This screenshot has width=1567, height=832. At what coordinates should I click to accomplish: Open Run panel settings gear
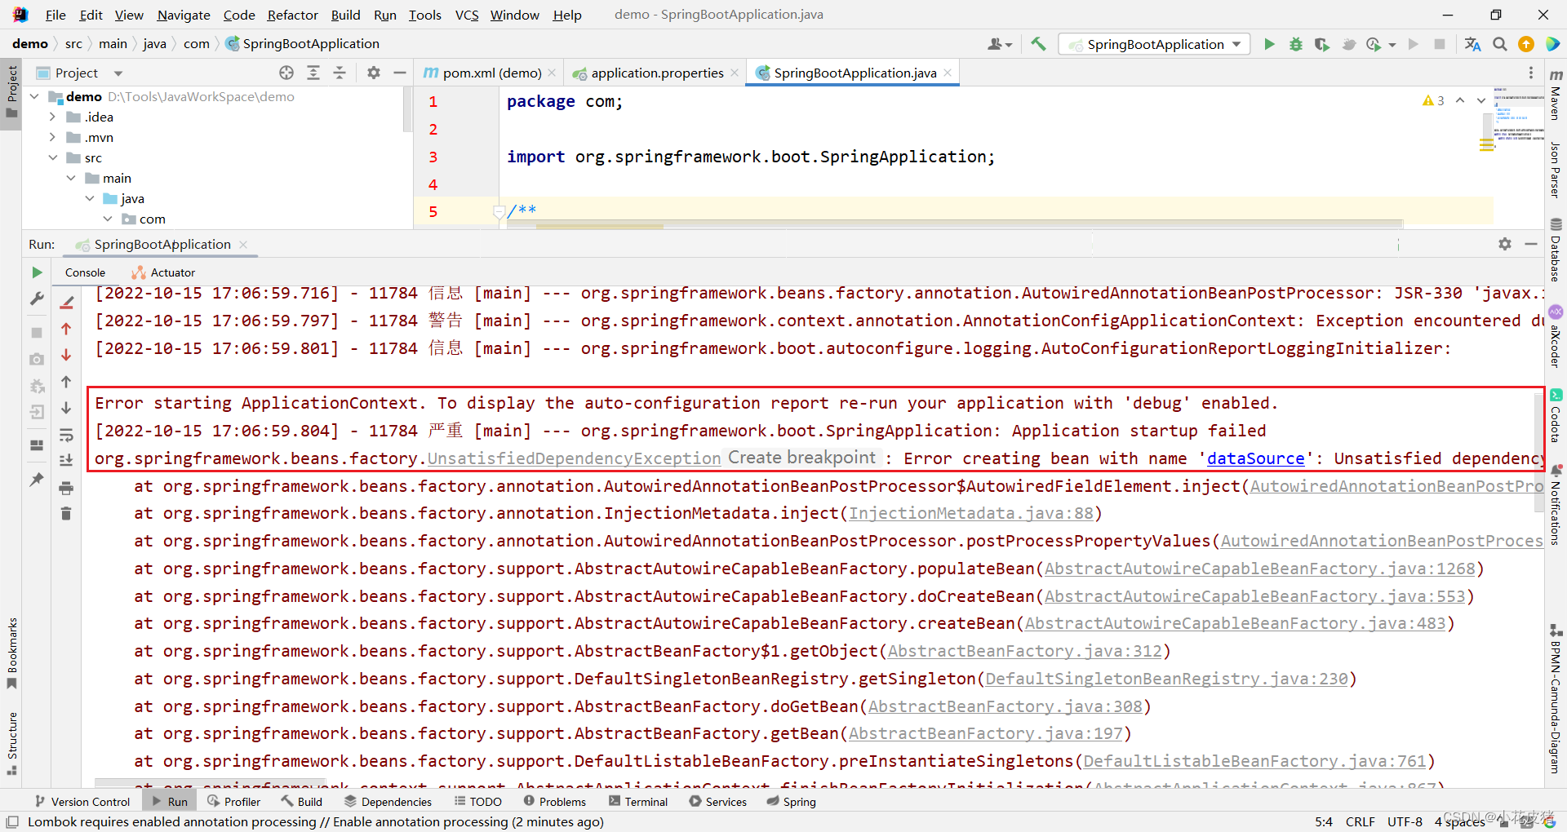[1505, 244]
